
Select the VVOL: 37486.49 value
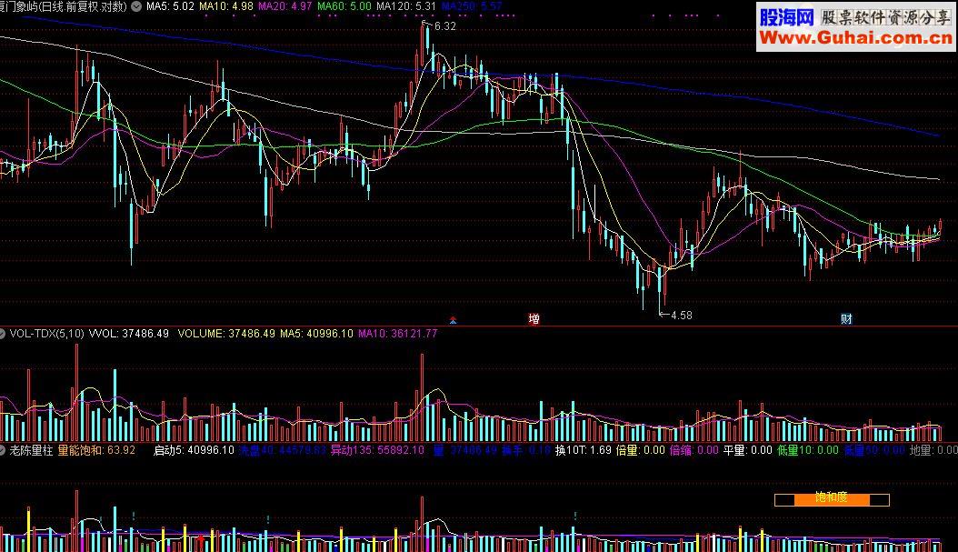point(129,334)
